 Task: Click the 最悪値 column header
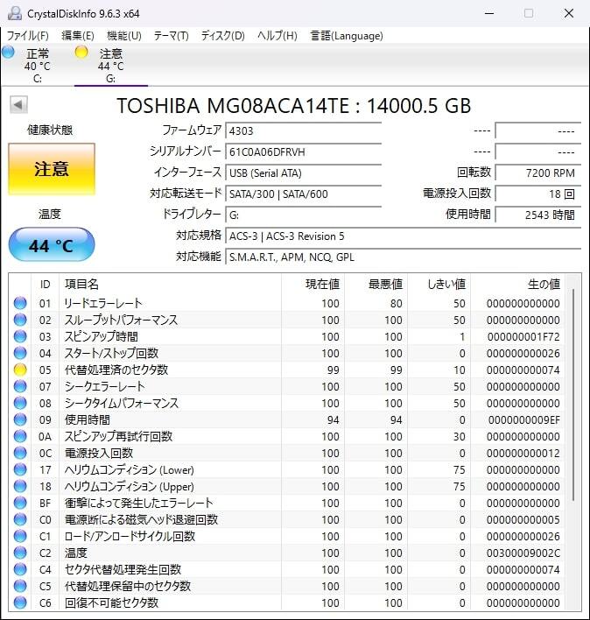click(x=376, y=284)
